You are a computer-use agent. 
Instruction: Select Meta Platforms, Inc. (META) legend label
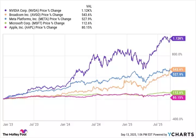click(40, 19)
